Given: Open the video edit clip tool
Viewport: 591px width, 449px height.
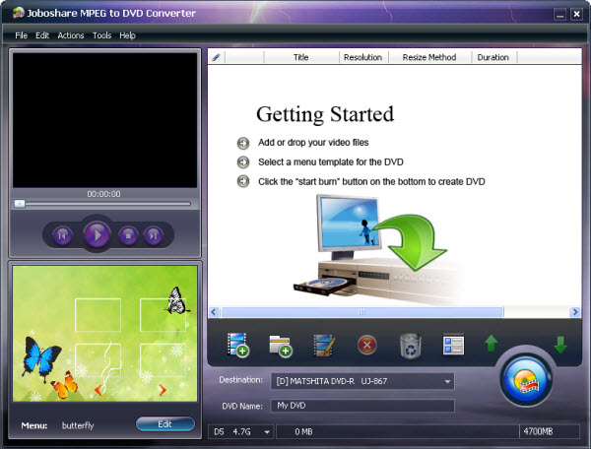Looking at the screenshot, I should point(324,345).
